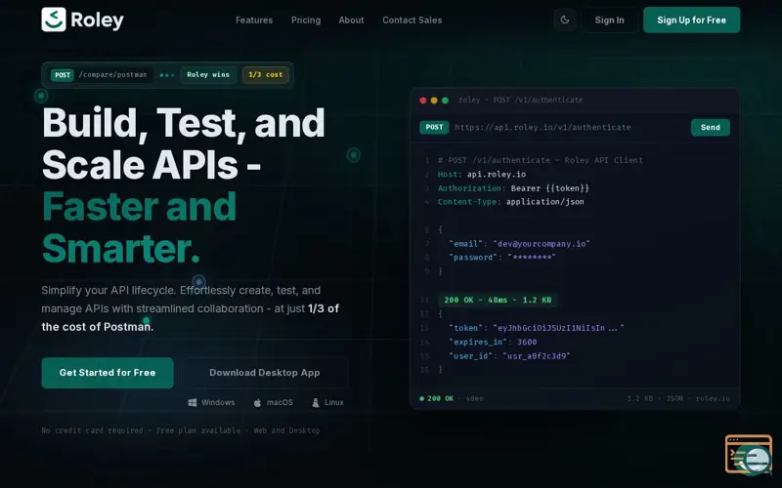782x488 pixels.
Task: Click Sign Up for Free button
Action: (691, 20)
